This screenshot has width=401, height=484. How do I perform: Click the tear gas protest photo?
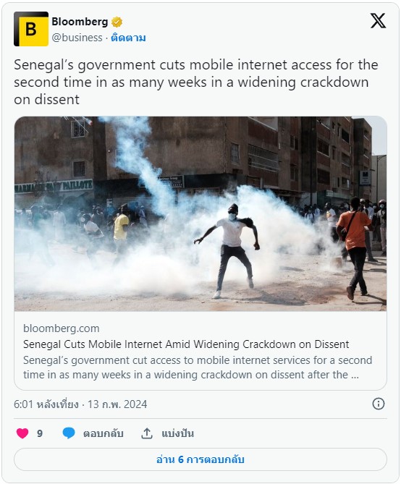tap(200, 213)
